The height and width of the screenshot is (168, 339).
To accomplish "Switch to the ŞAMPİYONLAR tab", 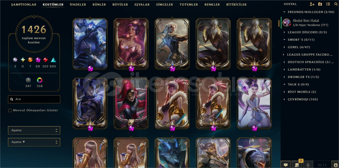I will point(24,5).
